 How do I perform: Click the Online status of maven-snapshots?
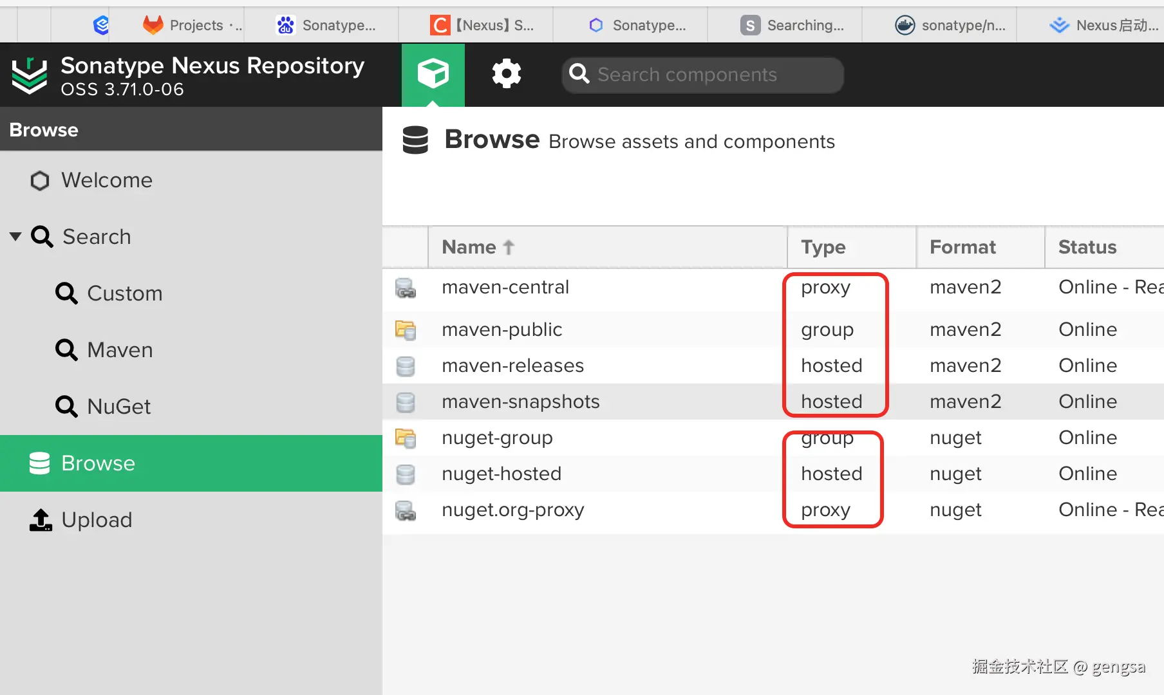[1088, 402]
